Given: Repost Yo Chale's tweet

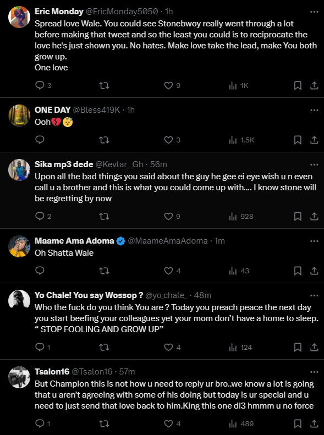Looking at the screenshot, I should (x=104, y=348).
